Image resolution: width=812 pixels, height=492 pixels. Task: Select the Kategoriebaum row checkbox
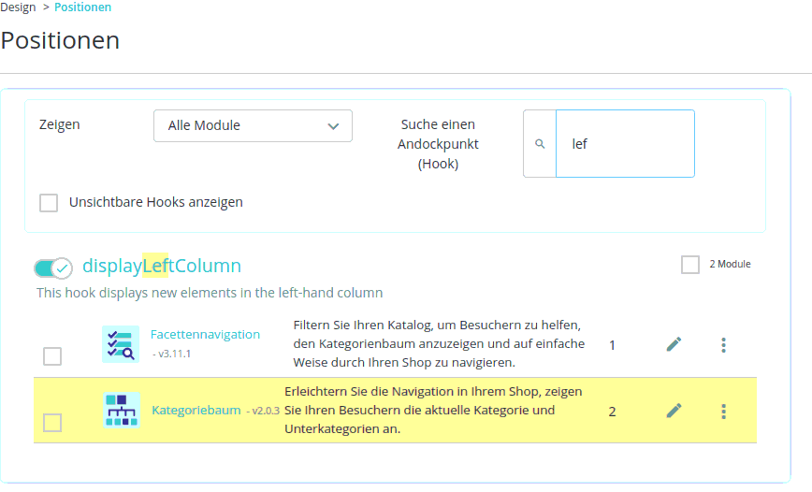pyautogui.click(x=52, y=423)
